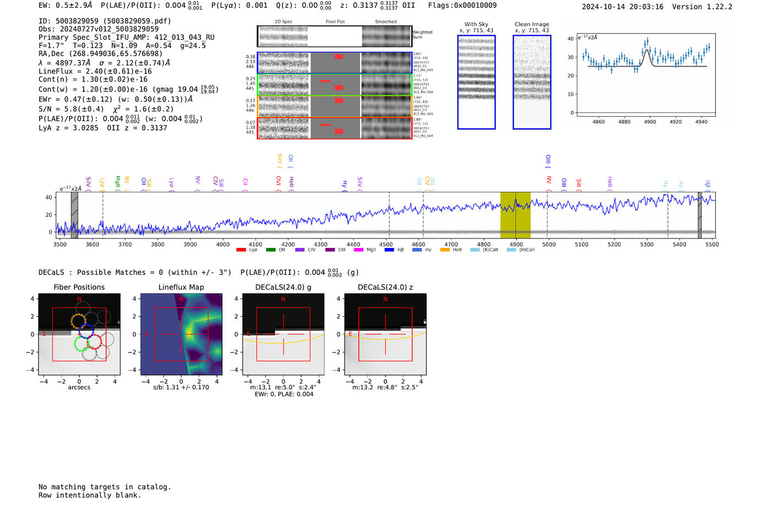Click the P(Lyα): 0.001 header value
Image resolution: width=771 pixels, height=525 pixels.
pos(240,6)
